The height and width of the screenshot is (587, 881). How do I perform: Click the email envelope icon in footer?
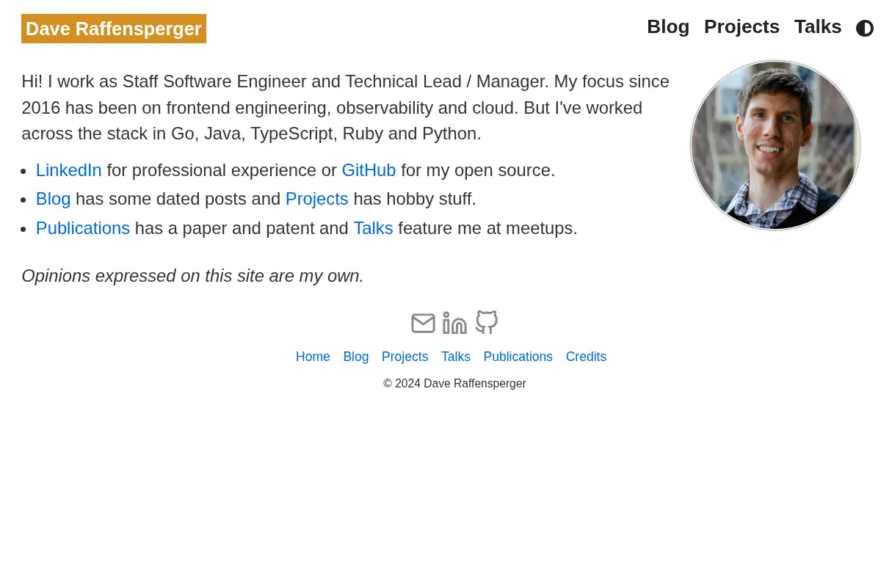pyautogui.click(x=424, y=323)
